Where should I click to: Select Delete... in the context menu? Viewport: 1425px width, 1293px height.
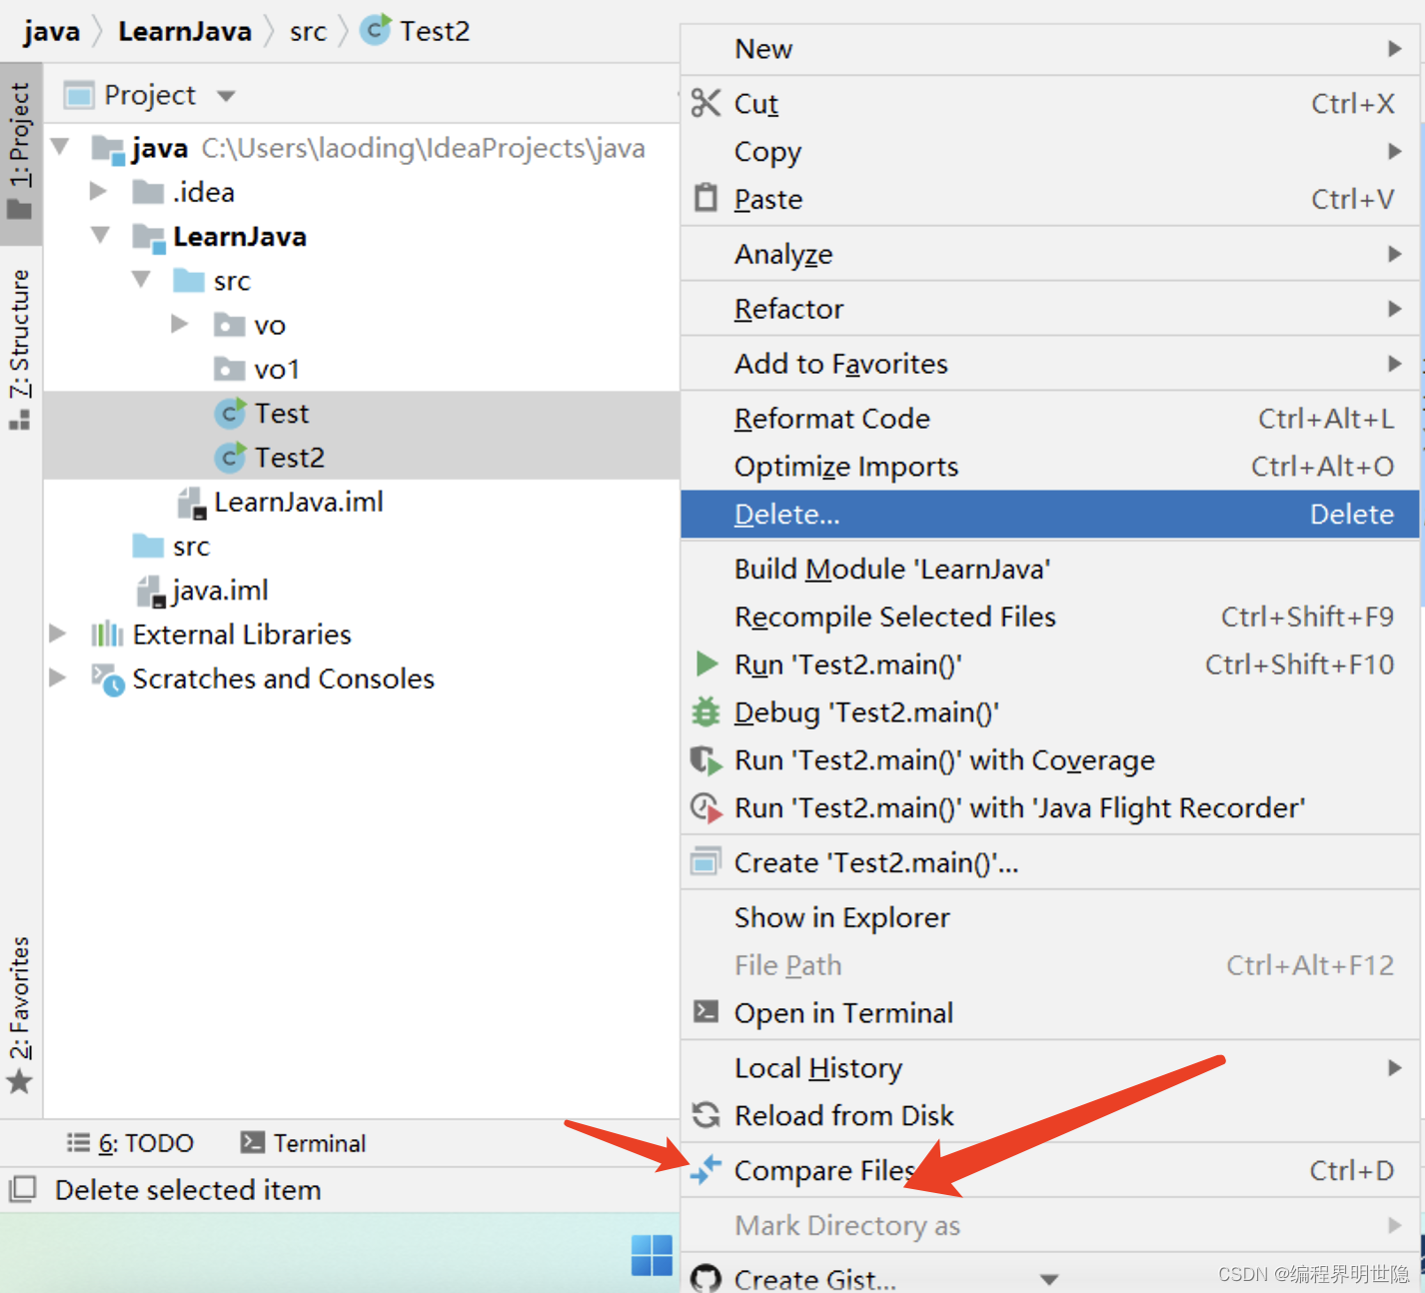tap(1049, 514)
